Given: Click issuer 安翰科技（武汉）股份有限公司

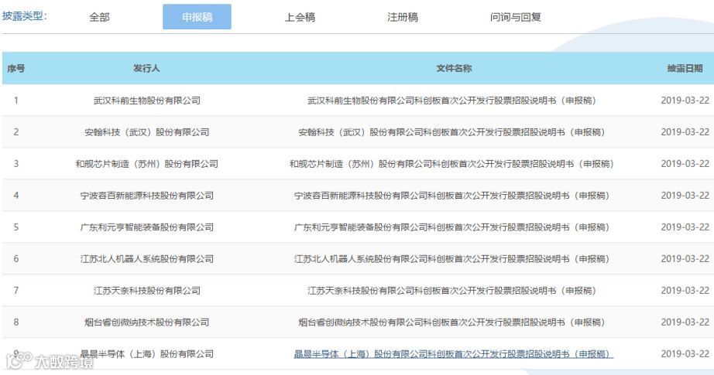Looking at the screenshot, I should click(x=146, y=132).
